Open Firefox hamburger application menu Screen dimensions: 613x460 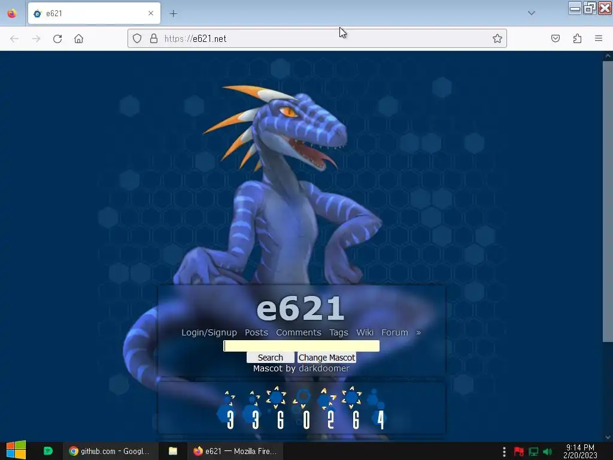click(599, 38)
